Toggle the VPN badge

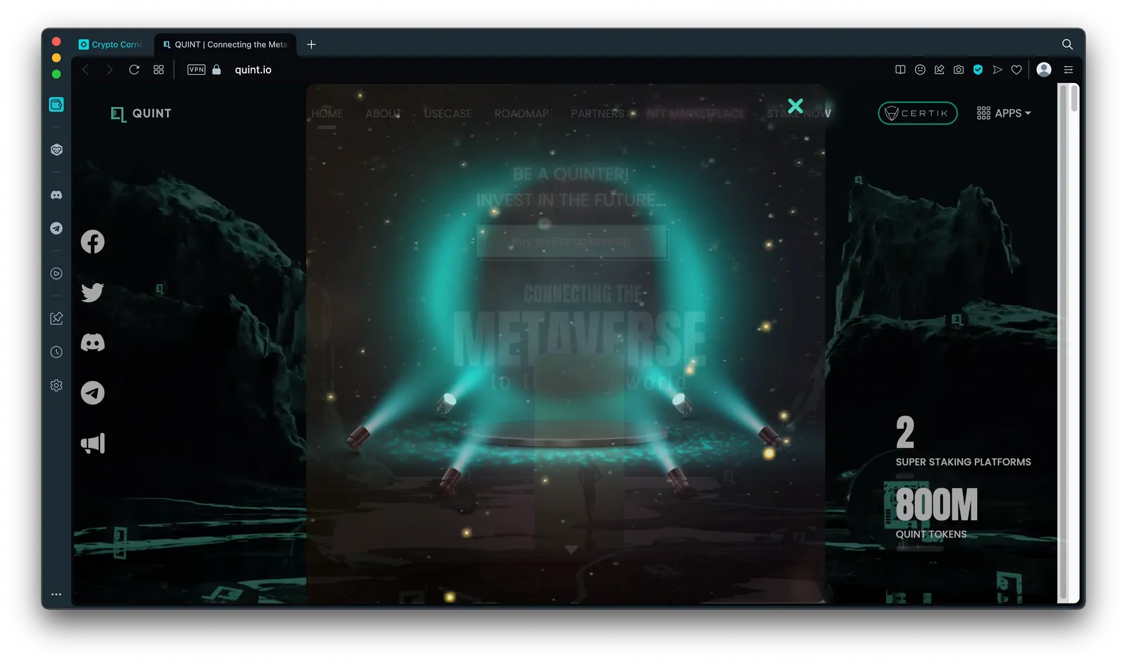coord(197,70)
